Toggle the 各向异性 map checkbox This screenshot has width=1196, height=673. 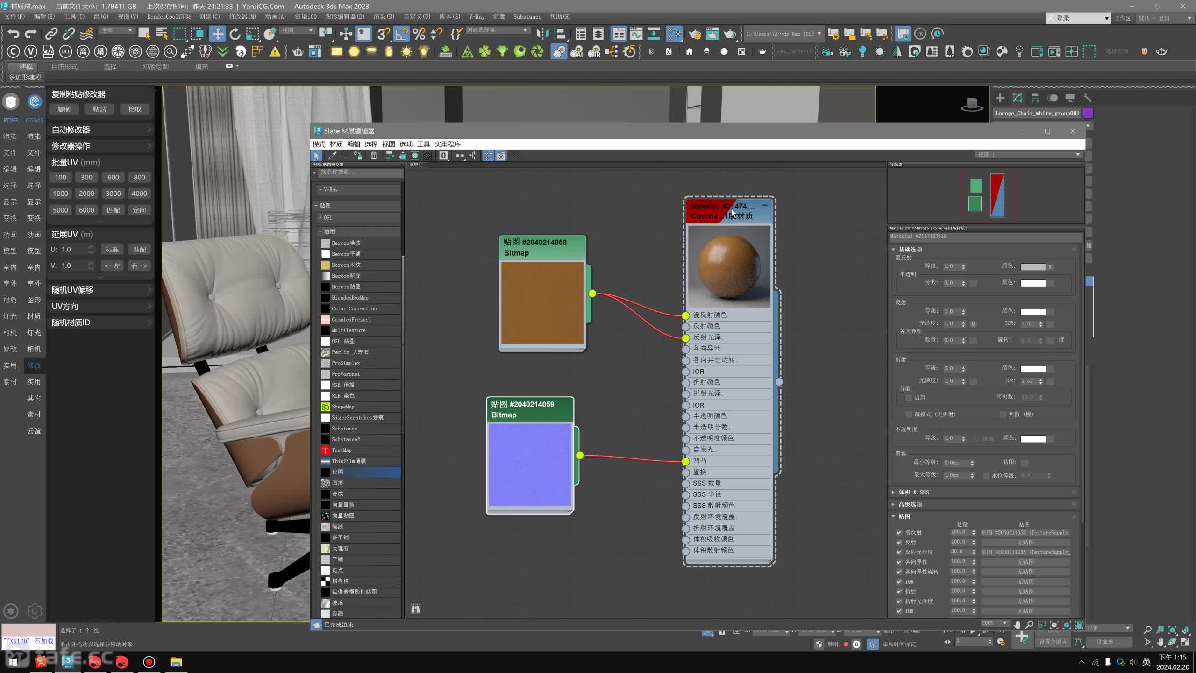pyautogui.click(x=899, y=562)
